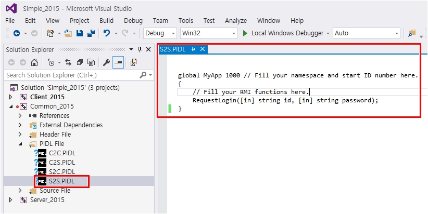
Task: Click Sync with Active Document icon
Action: (68, 62)
